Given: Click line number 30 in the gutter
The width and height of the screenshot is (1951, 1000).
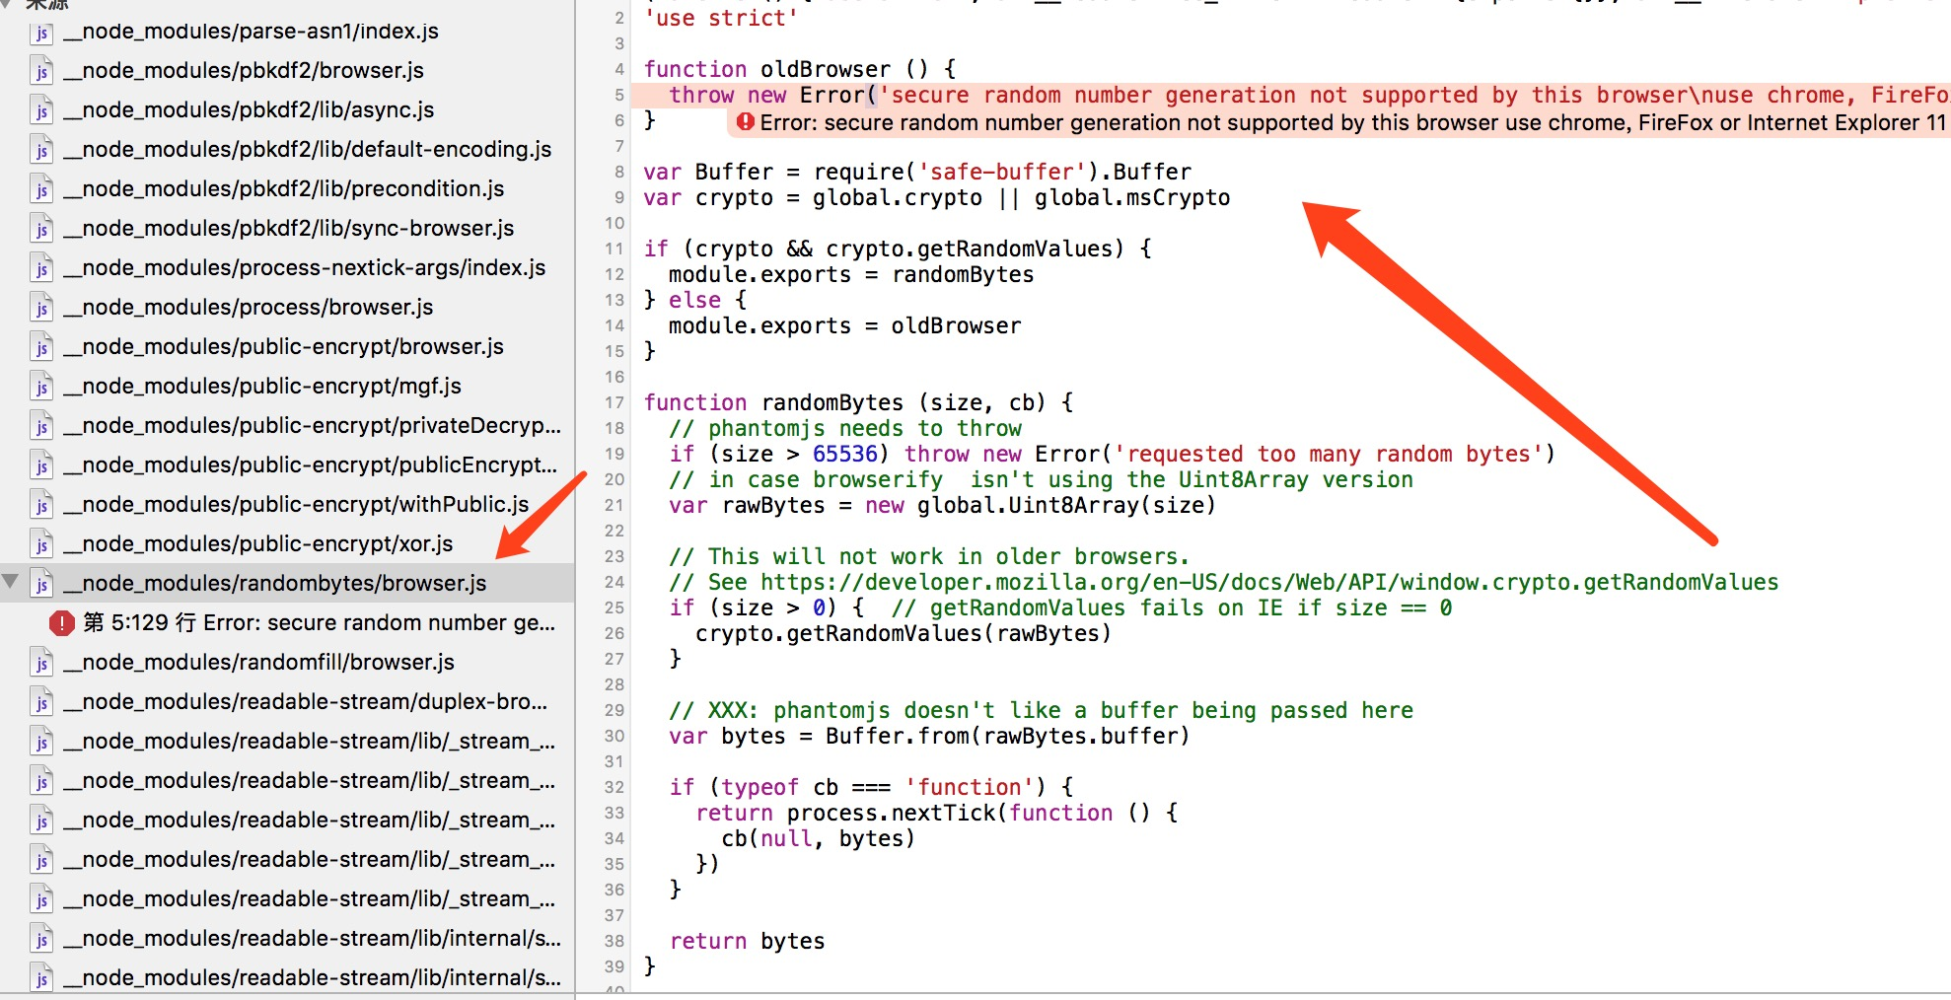Looking at the screenshot, I should click(x=614, y=737).
